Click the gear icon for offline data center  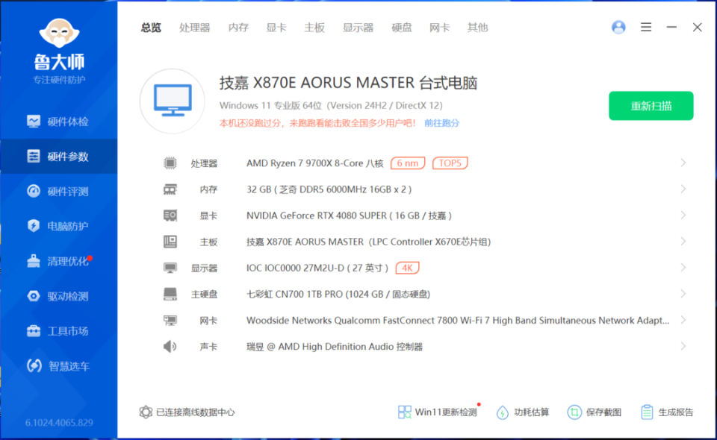coord(146,412)
